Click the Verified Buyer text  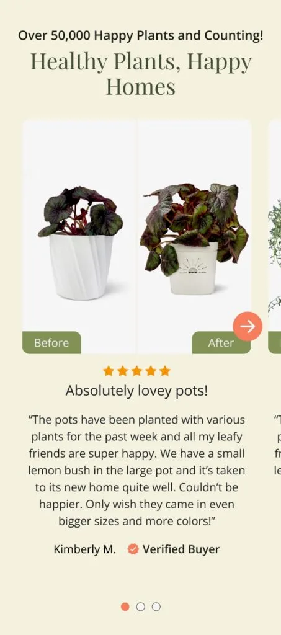[181, 549]
